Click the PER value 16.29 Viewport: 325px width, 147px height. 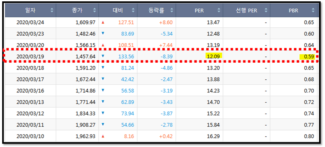click(213, 136)
